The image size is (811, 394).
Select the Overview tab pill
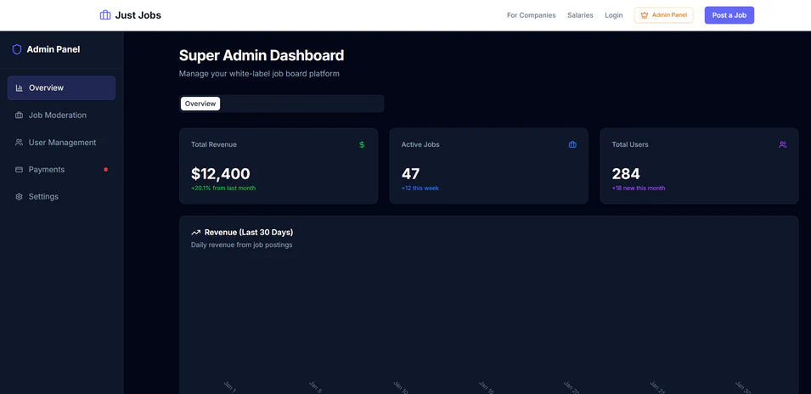coord(200,104)
